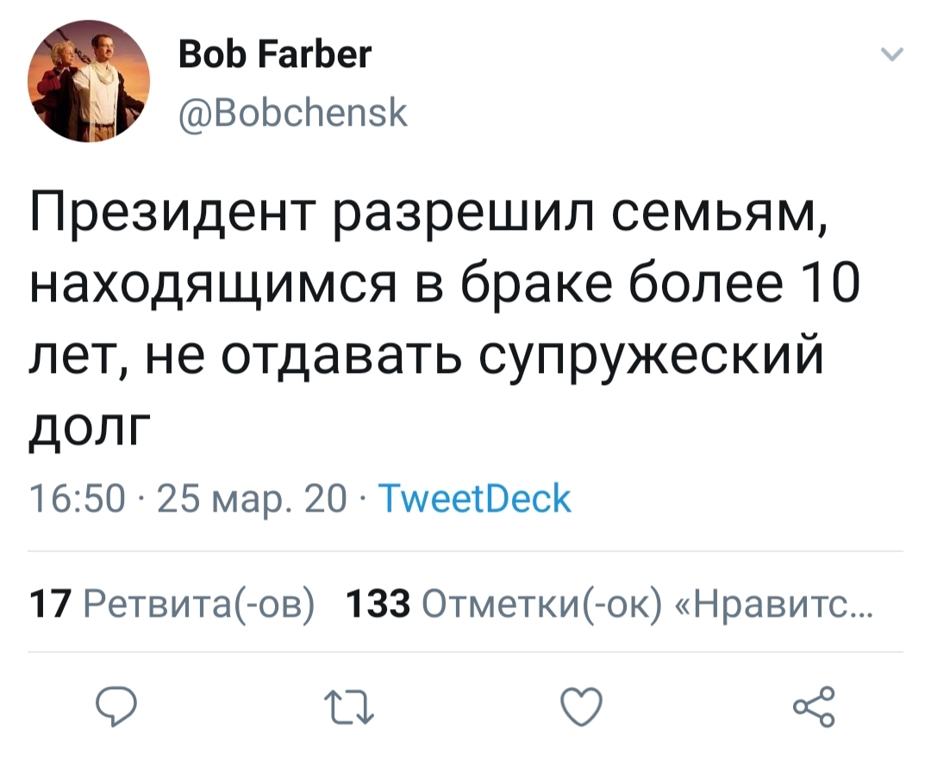This screenshot has width=931, height=758.
Task: Expand the tweet options chevron menu
Action: pos(893,55)
